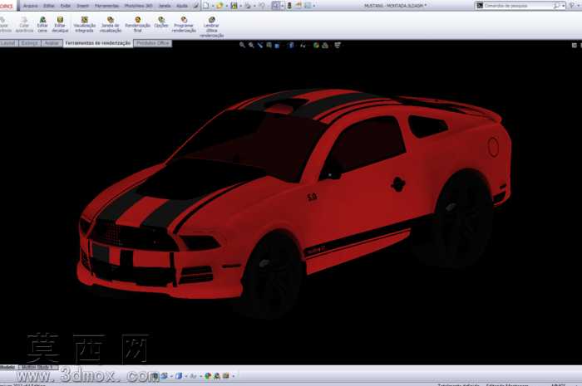Click New document icon in top toolbar
This screenshot has width=582, height=386.
coord(206,6)
